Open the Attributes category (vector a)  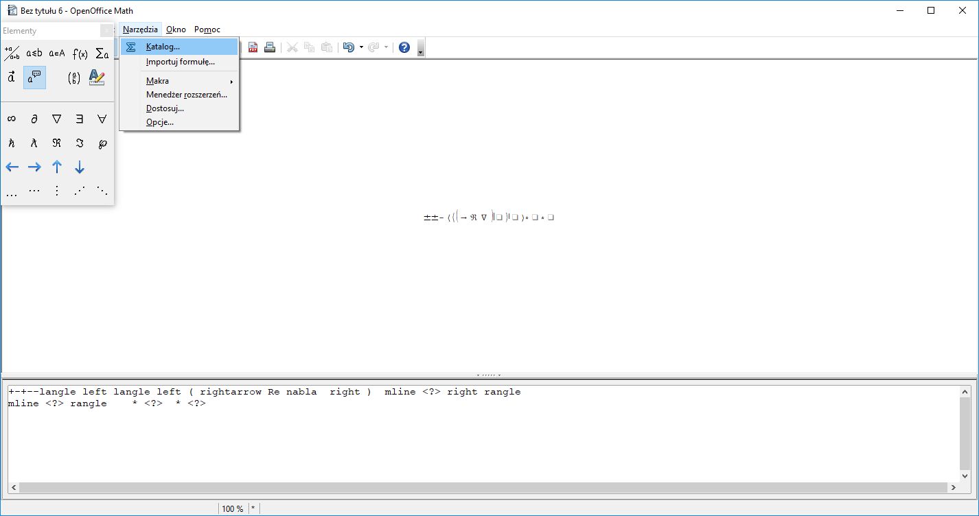[x=12, y=78]
